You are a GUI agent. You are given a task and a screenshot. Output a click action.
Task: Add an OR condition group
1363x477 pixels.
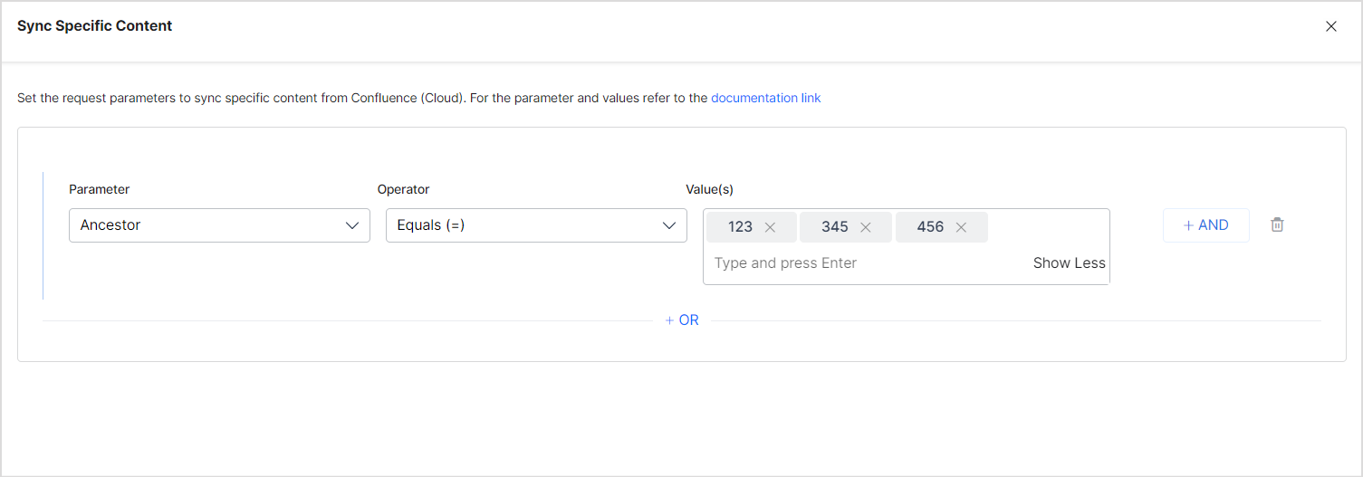[x=682, y=320]
